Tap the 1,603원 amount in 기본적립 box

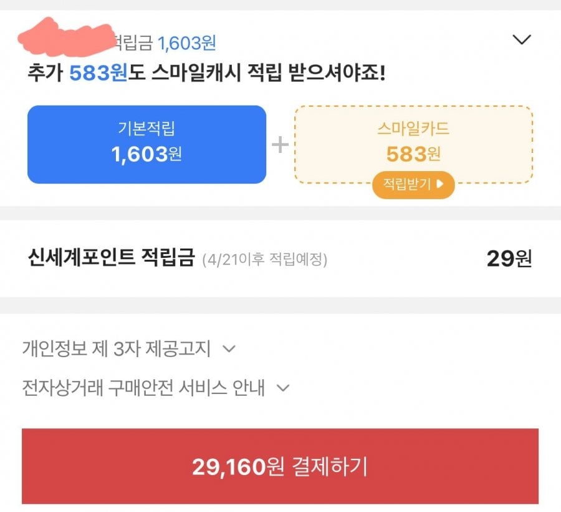(x=146, y=154)
